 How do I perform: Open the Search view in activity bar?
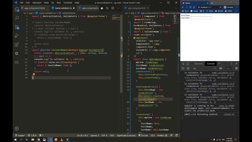17,18
